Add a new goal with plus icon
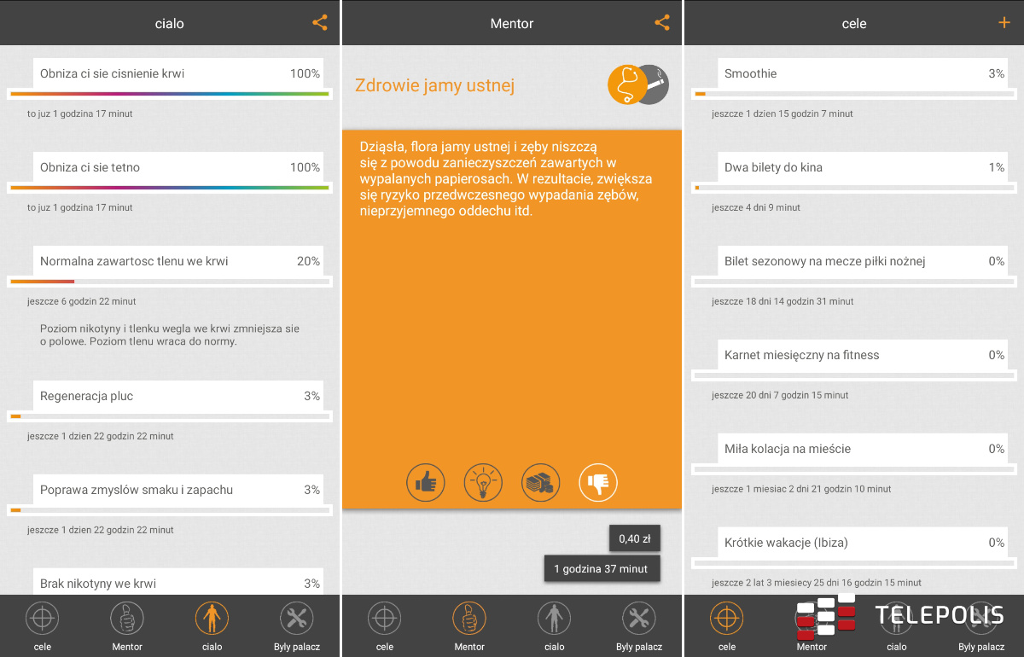This screenshot has width=1024, height=657. click(x=1004, y=23)
